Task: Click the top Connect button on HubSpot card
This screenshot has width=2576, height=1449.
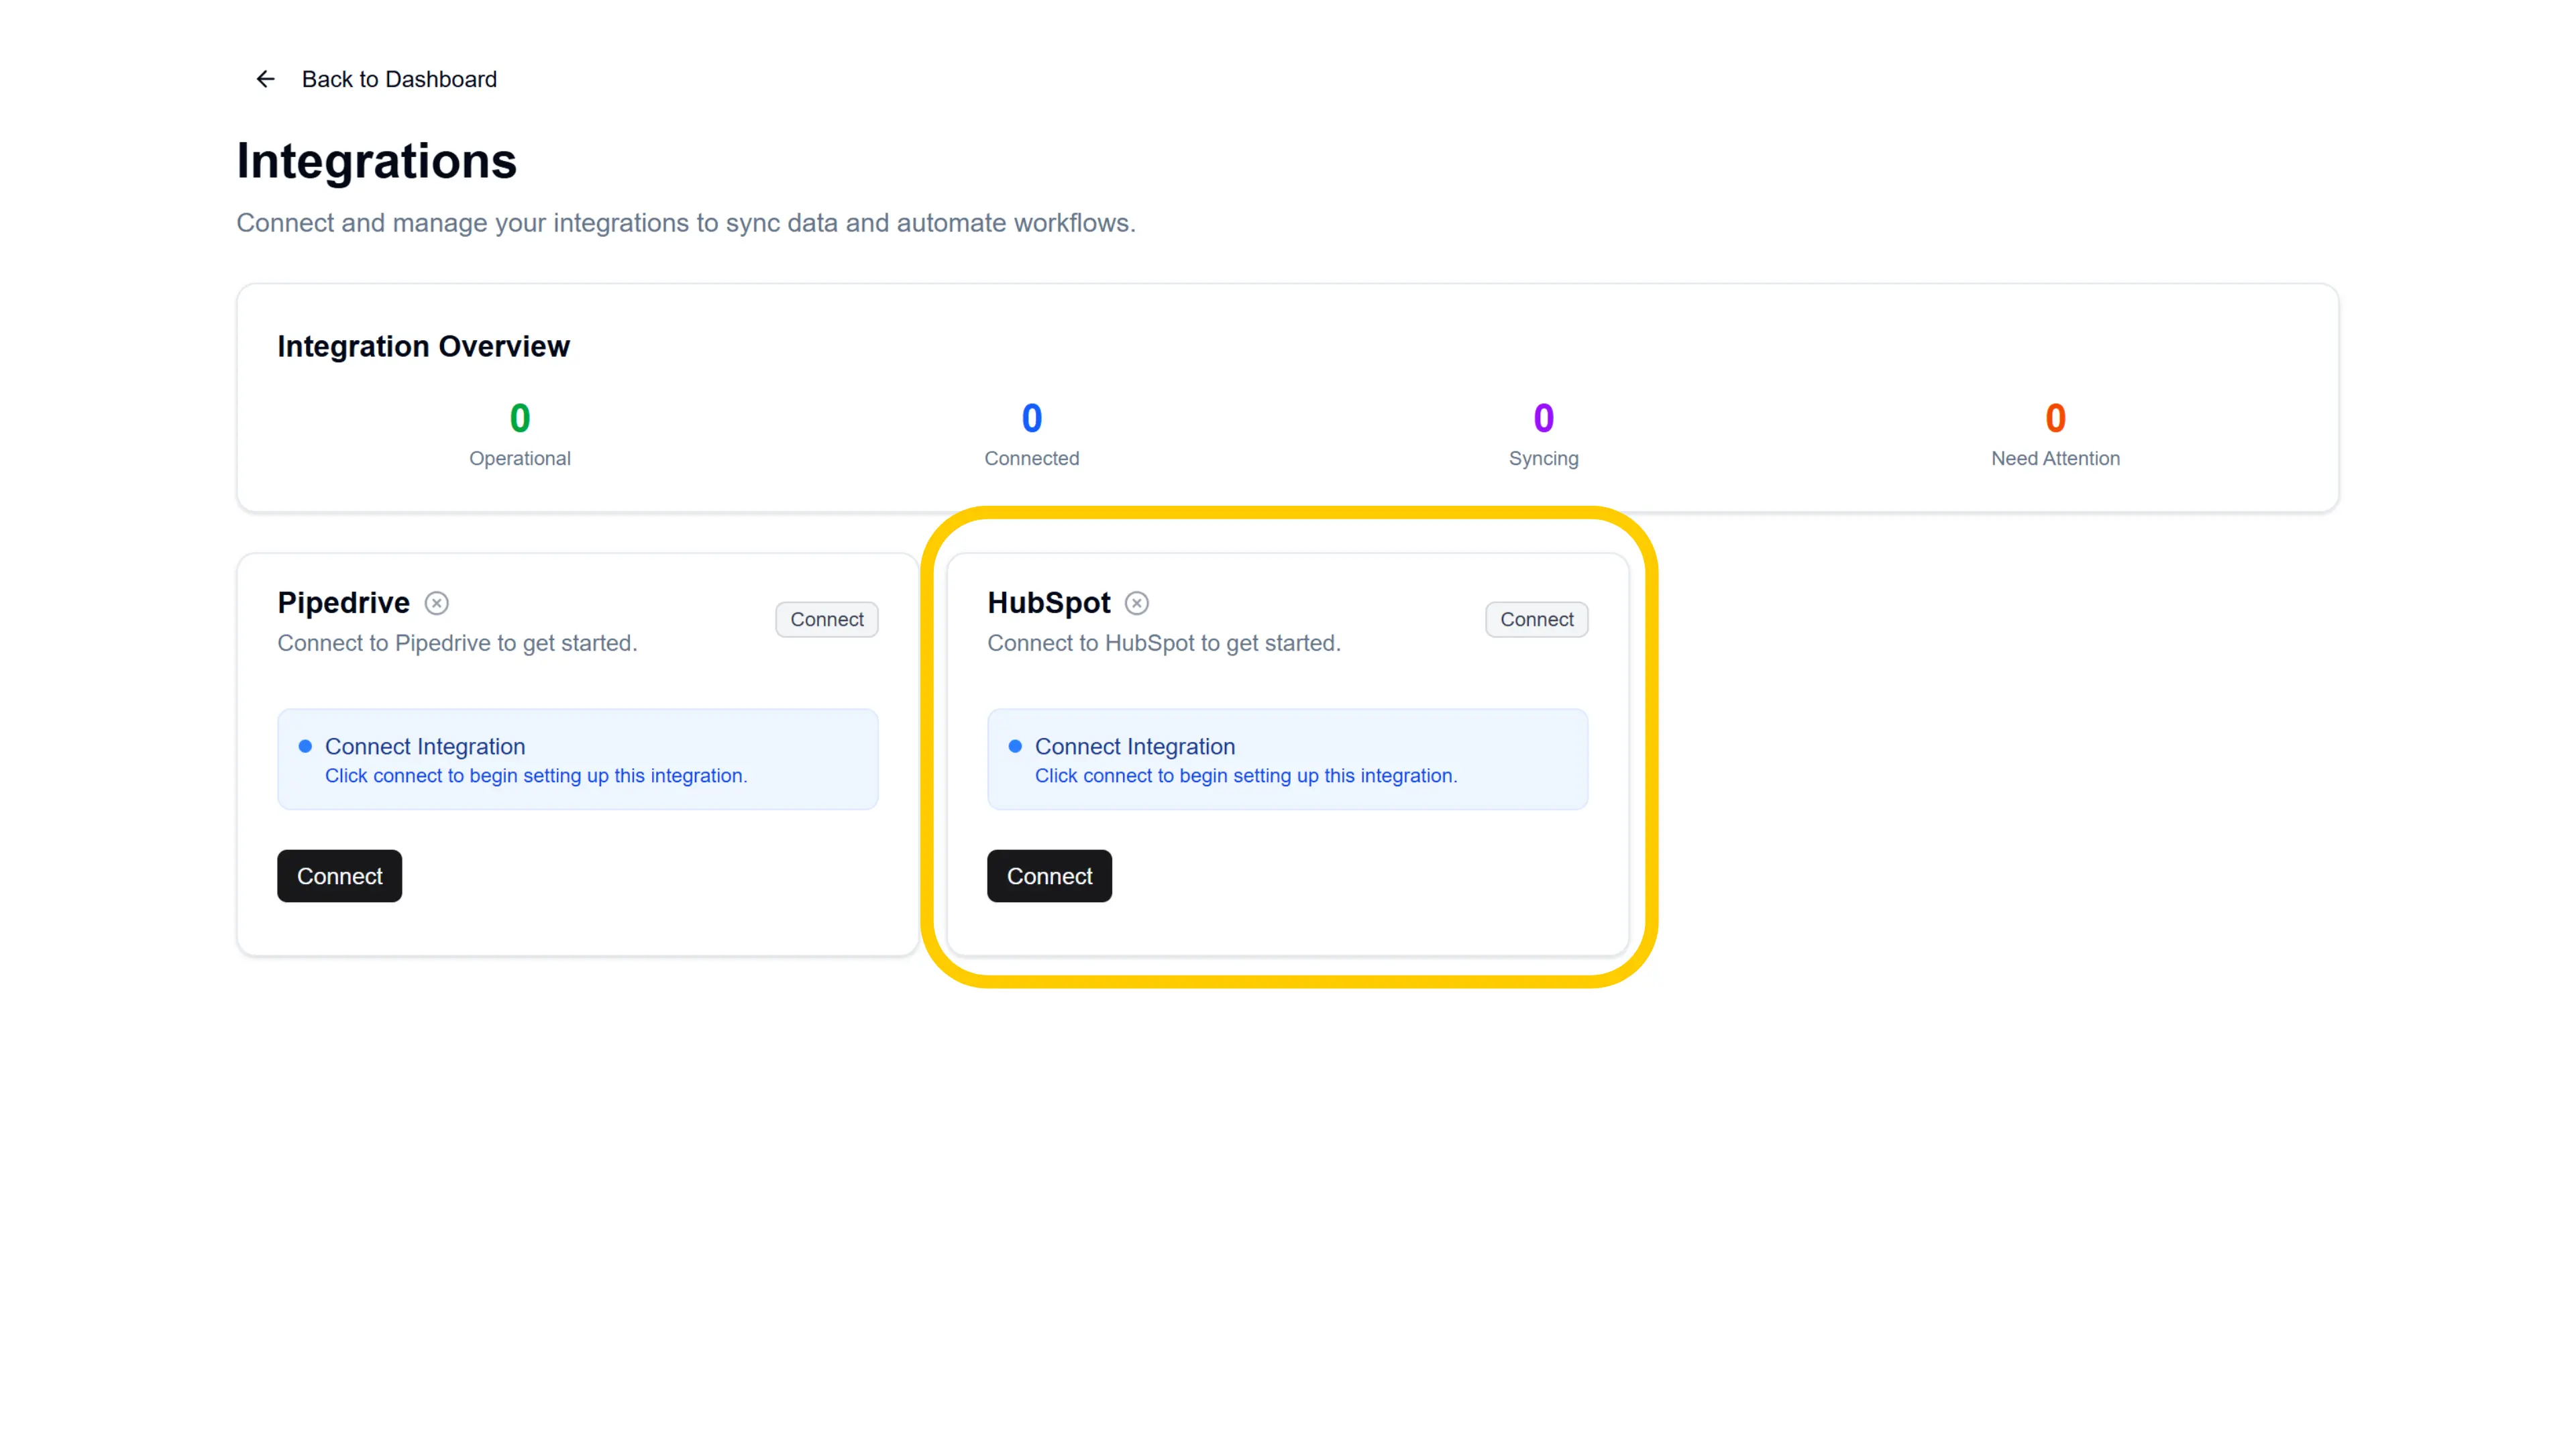Action: coord(1536,619)
